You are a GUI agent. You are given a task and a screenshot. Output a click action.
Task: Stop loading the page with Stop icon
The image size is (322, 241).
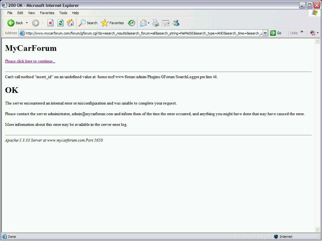click(50, 23)
